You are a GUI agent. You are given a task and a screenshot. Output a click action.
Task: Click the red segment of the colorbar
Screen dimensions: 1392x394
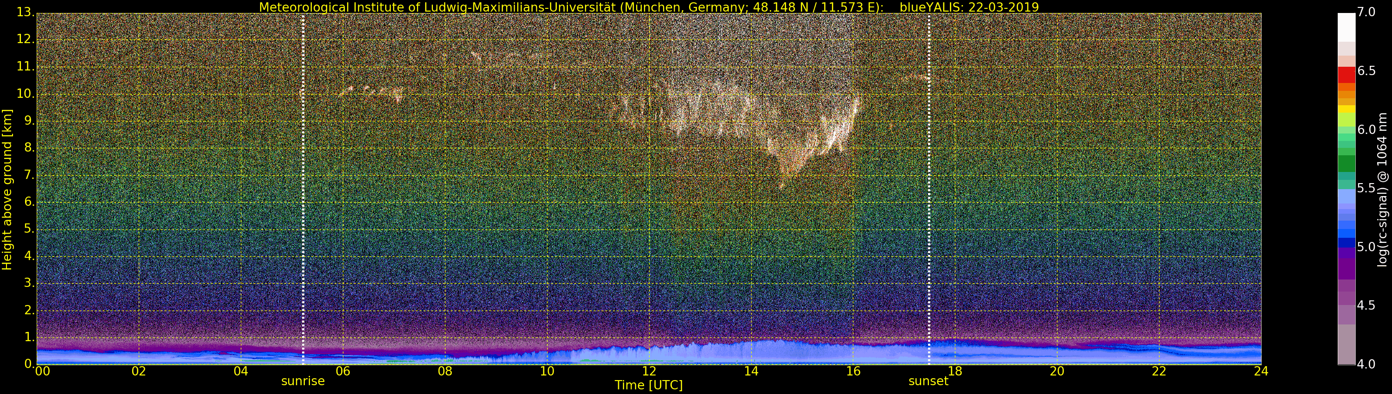point(1346,75)
